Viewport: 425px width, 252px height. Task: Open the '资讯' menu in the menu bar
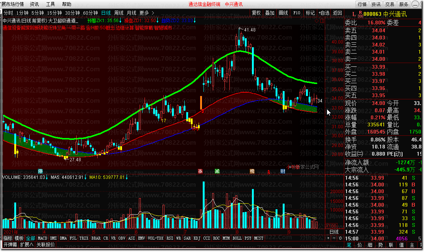pos(34,4)
